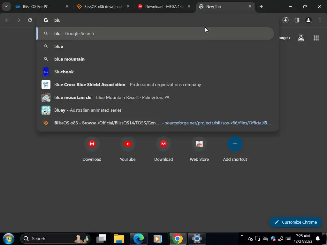Select 'blu - Google Search' suggestion
The image size is (327, 245).
[x=156, y=33]
